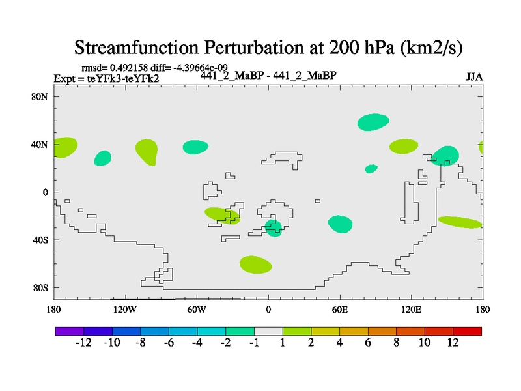The image size is (521, 391).
Task: Click the 441_2_MaBP - 441_2_MaBP label
Action: pyautogui.click(x=268, y=75)
